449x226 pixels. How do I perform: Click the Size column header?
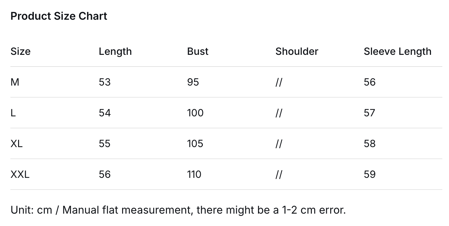click(20, 51)
